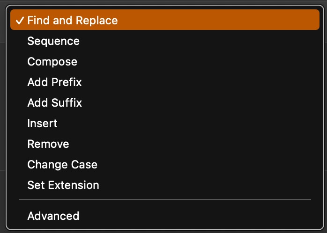Change the action type to Remove
This screenshot has width=327, height=233.
tap(48, 144)
